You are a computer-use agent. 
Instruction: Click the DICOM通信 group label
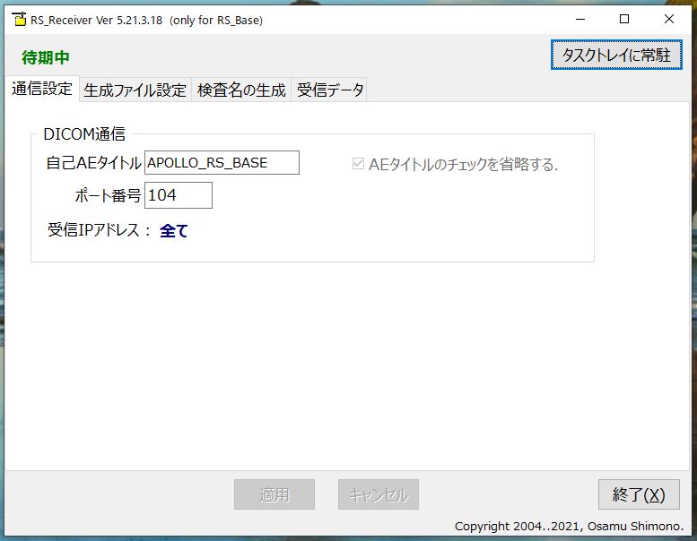[84, 134]
